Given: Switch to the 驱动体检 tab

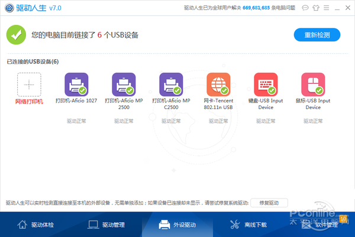Looking at the screenshot, I should click(35, 225).
